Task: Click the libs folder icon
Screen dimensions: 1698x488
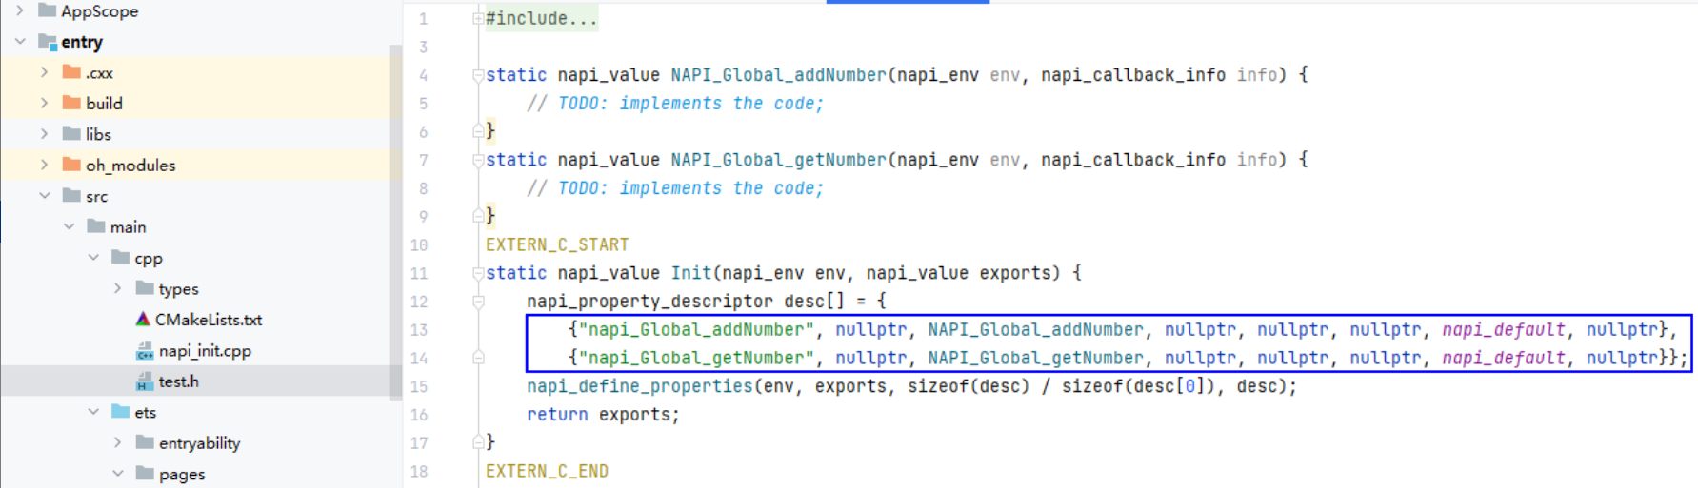Action: 71,134
